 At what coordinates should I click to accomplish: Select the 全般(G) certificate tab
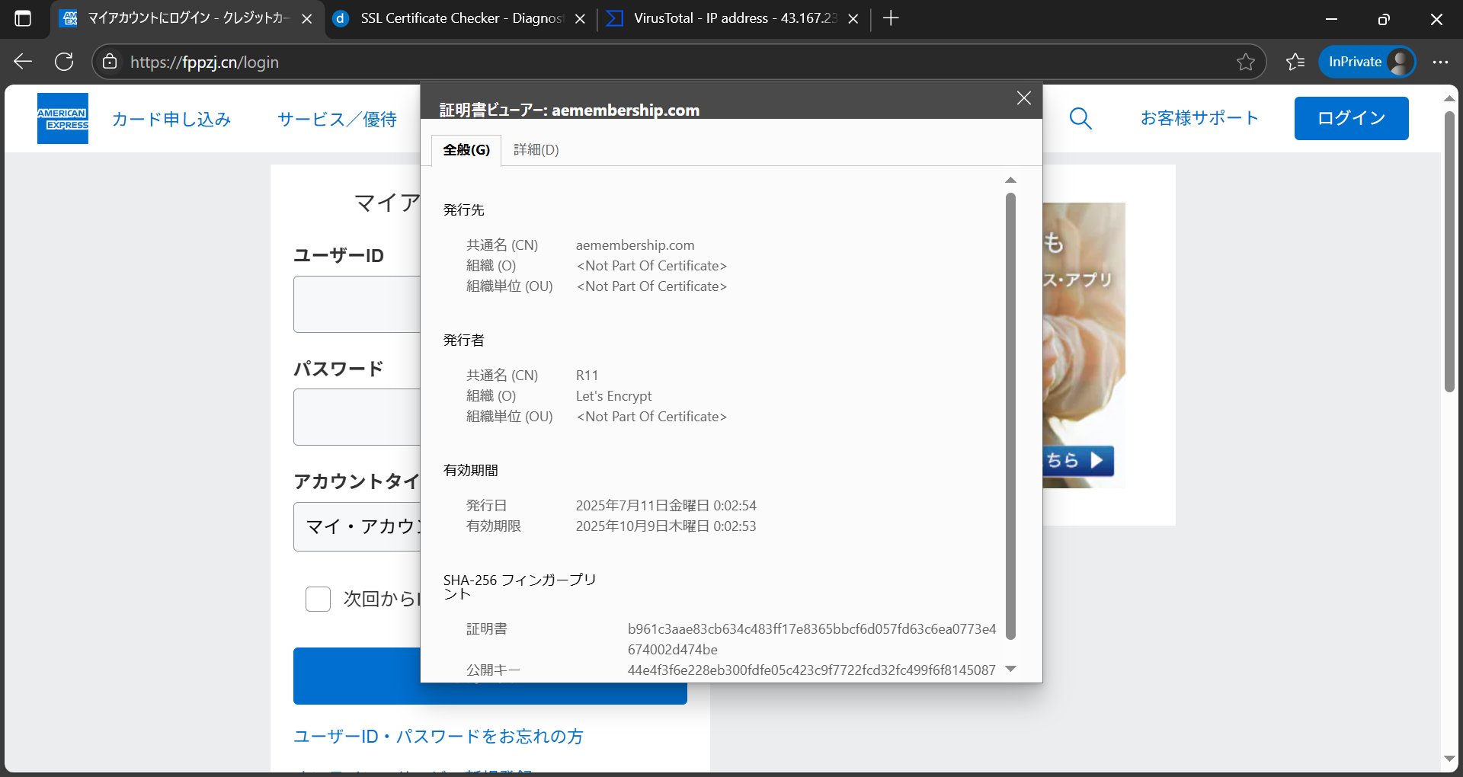(x=466, y=150)
